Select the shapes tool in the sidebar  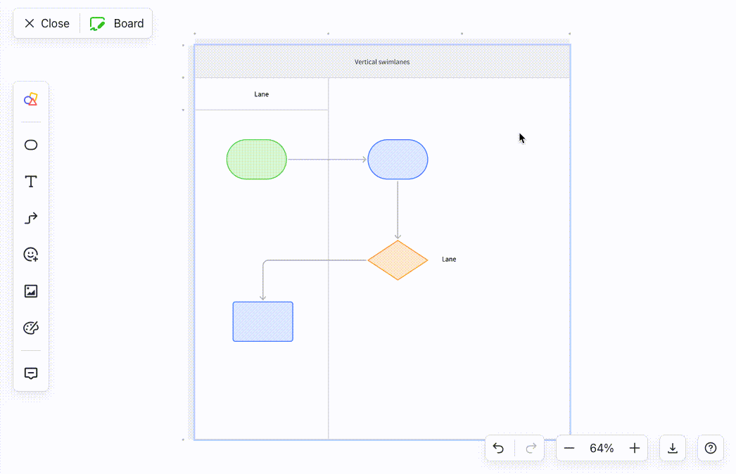(30, 99)
